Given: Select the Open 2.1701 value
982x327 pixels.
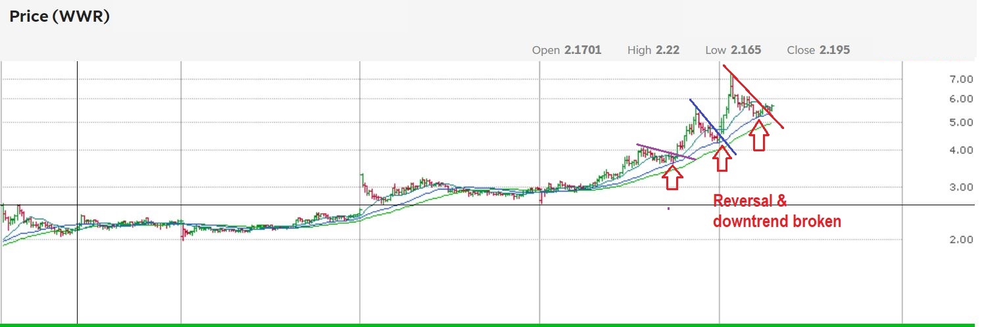Looking at the screenshot, I should 566,50.
